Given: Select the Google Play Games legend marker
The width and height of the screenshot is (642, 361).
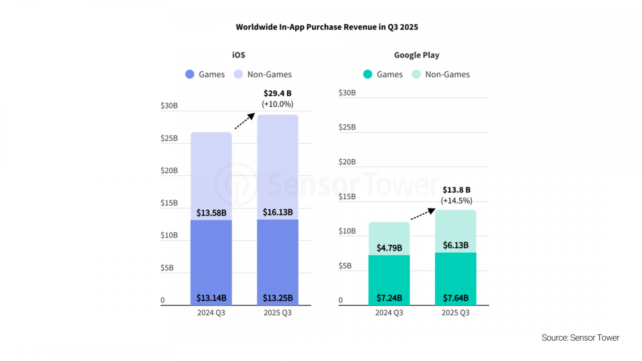Looking at the screenshot, I should pyautogui.click(x=368, y=74).
